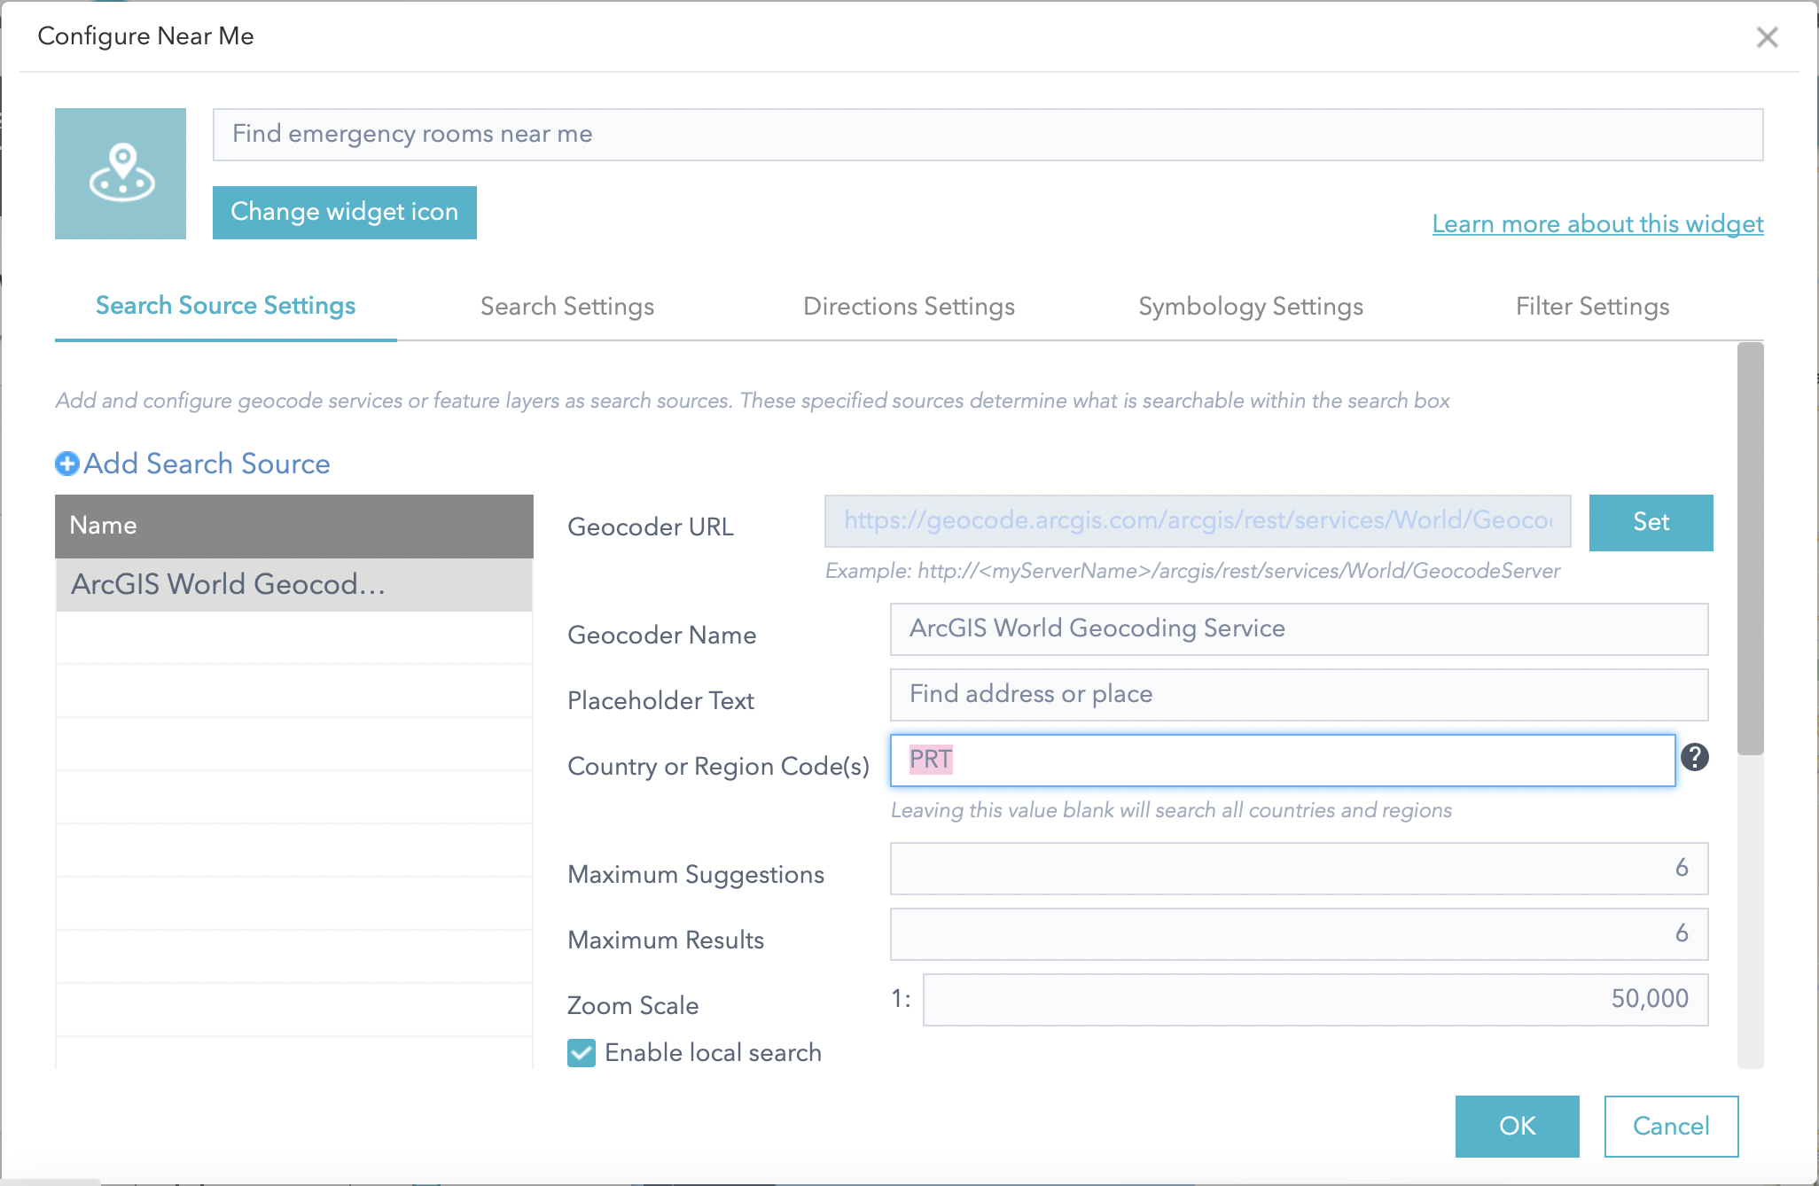This screenshot has height=1186, width=1819.
Task: Click the Cancel button
Action: coord(1670,1126)
